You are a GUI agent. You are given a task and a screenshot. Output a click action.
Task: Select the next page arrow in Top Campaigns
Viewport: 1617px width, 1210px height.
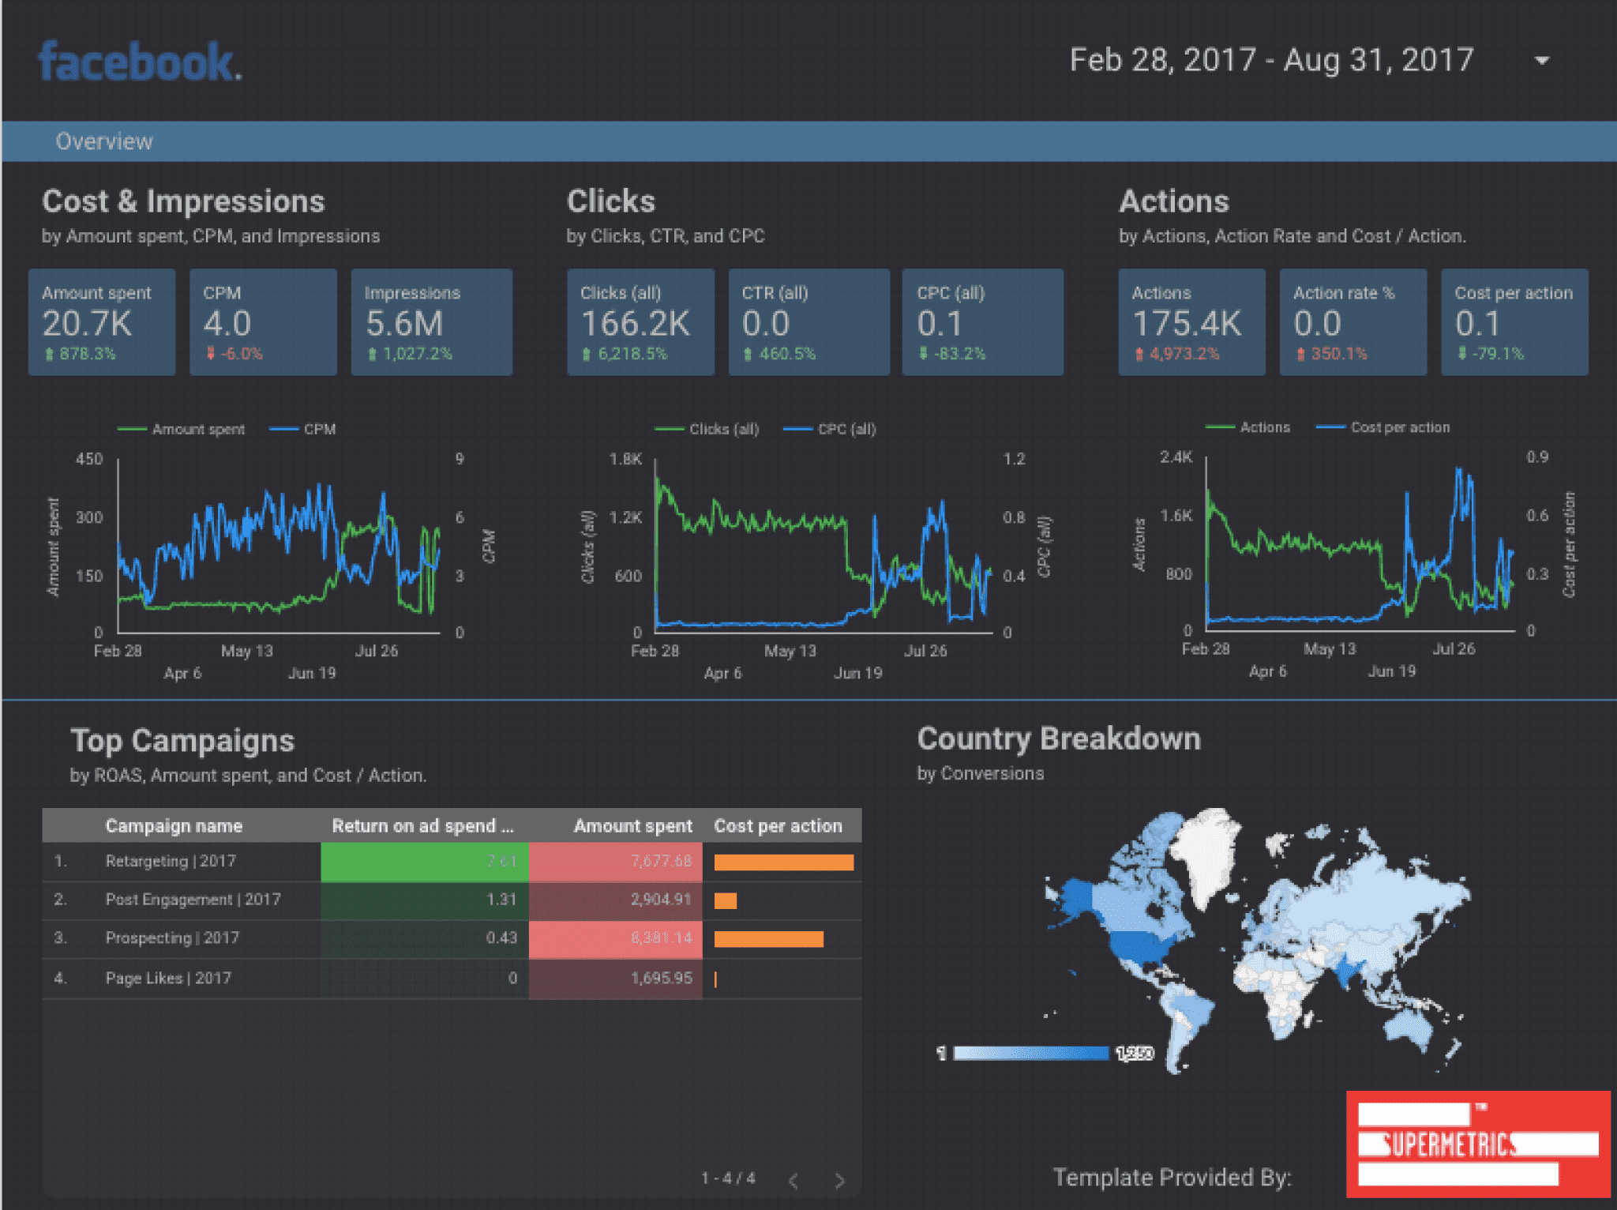pos(840,1181)
